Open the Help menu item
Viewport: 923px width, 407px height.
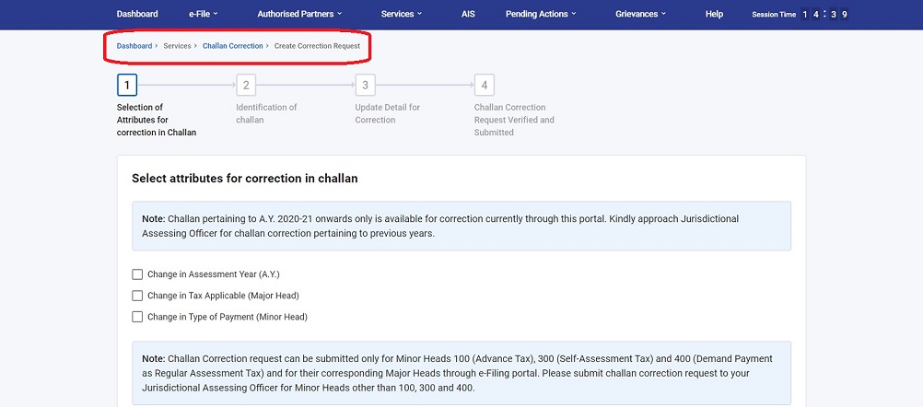point(714,14)
